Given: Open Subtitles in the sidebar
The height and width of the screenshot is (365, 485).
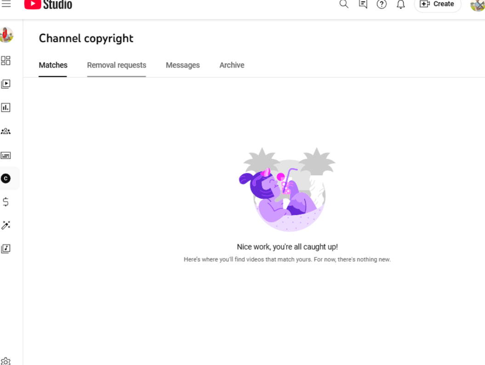Looking at the screenshot, I should (x=6, y=155).
